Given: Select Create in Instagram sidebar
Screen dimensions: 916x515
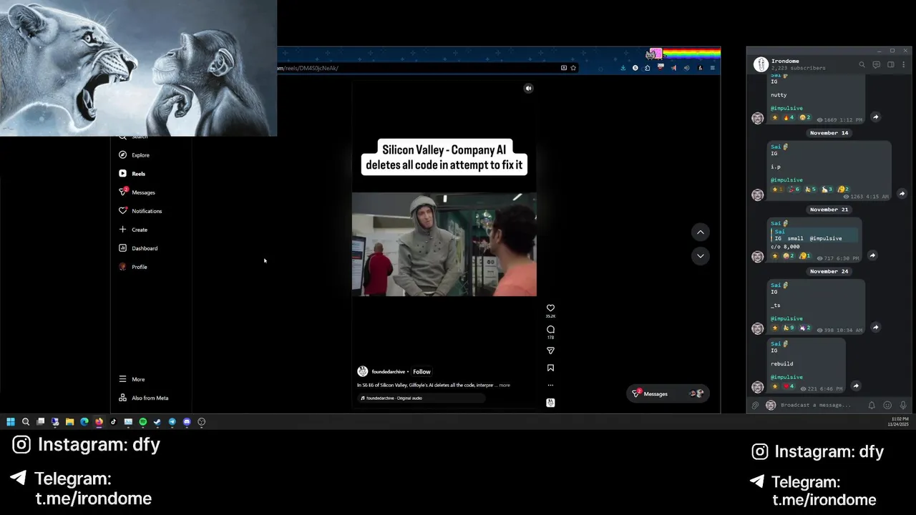Looking at the screenshot, I should (134, 230).
